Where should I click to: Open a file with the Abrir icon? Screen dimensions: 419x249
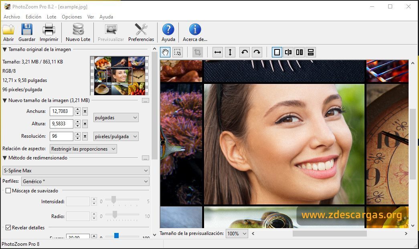click(x=8, y=33)
